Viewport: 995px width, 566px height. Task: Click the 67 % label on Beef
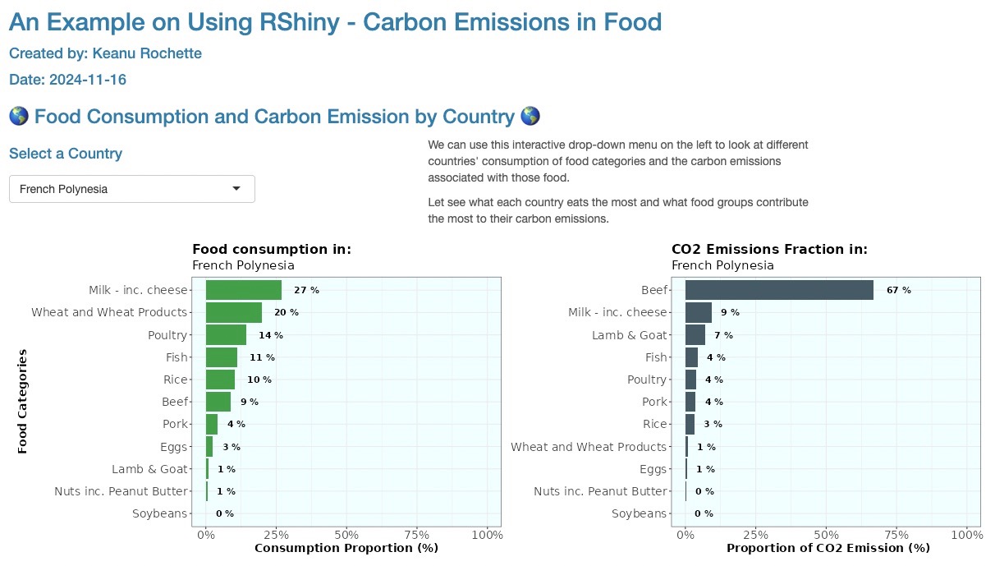click(x=898, y=290)
